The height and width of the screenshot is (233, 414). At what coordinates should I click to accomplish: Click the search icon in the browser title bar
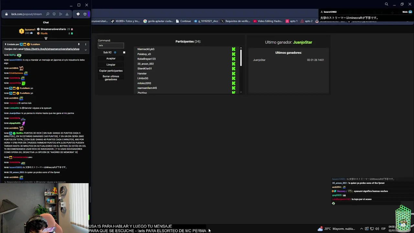(387, 4)
